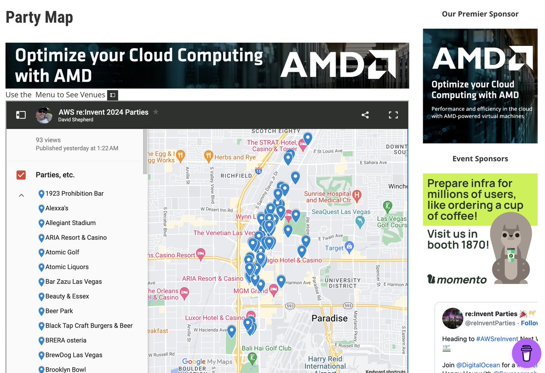Click the pin icon beside Allegiant Stadium
545x373 pixels.
coord(41,223)
